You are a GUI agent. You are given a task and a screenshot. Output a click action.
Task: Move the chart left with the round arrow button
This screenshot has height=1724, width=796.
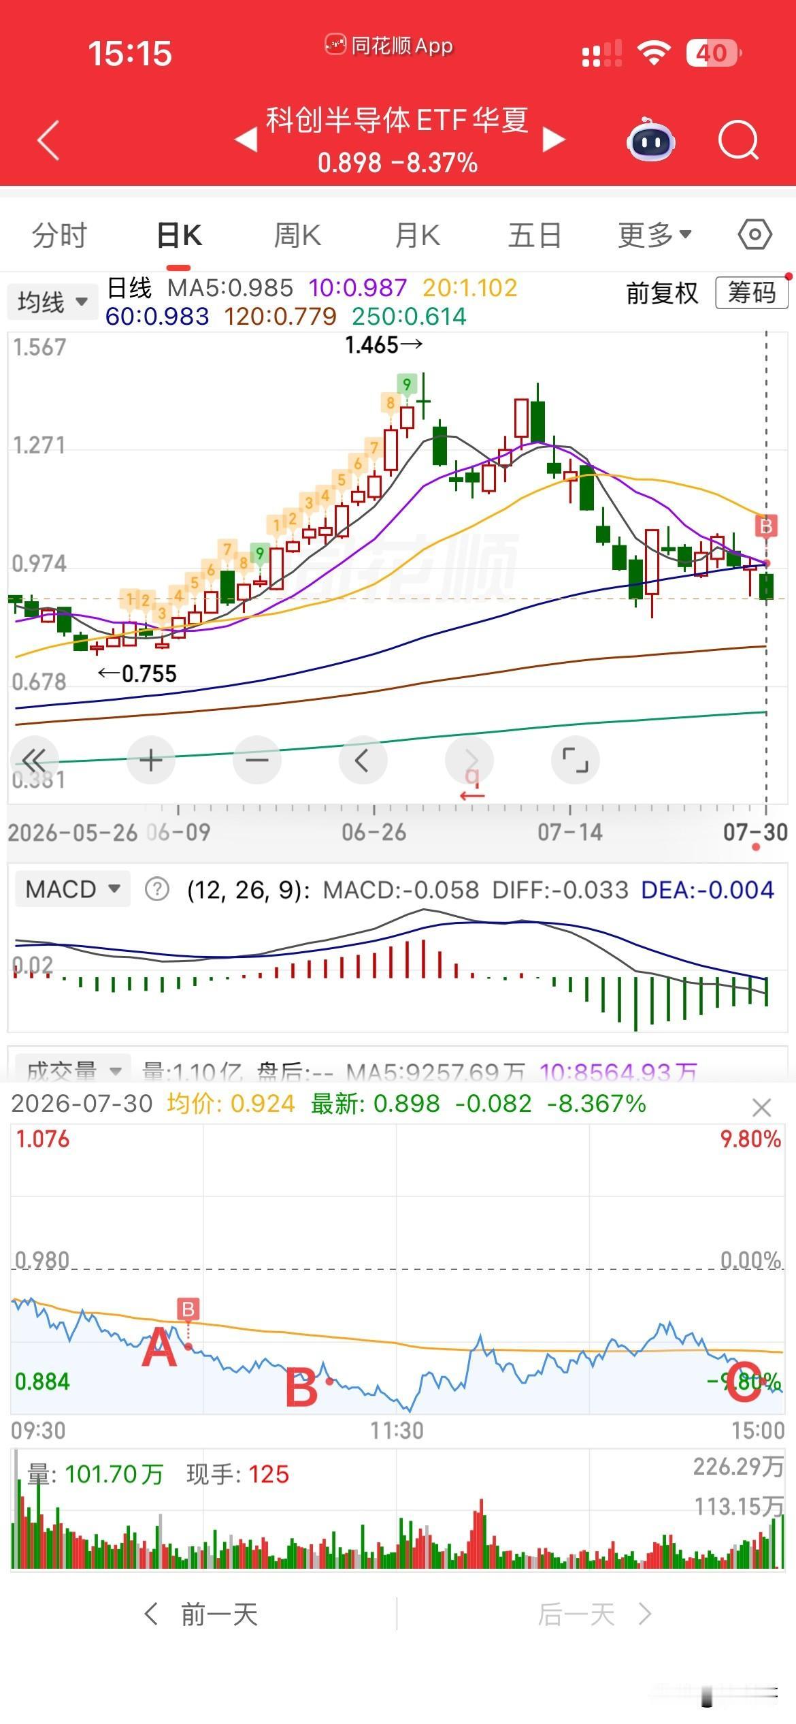pyautogui.click(x=363, y=760)
